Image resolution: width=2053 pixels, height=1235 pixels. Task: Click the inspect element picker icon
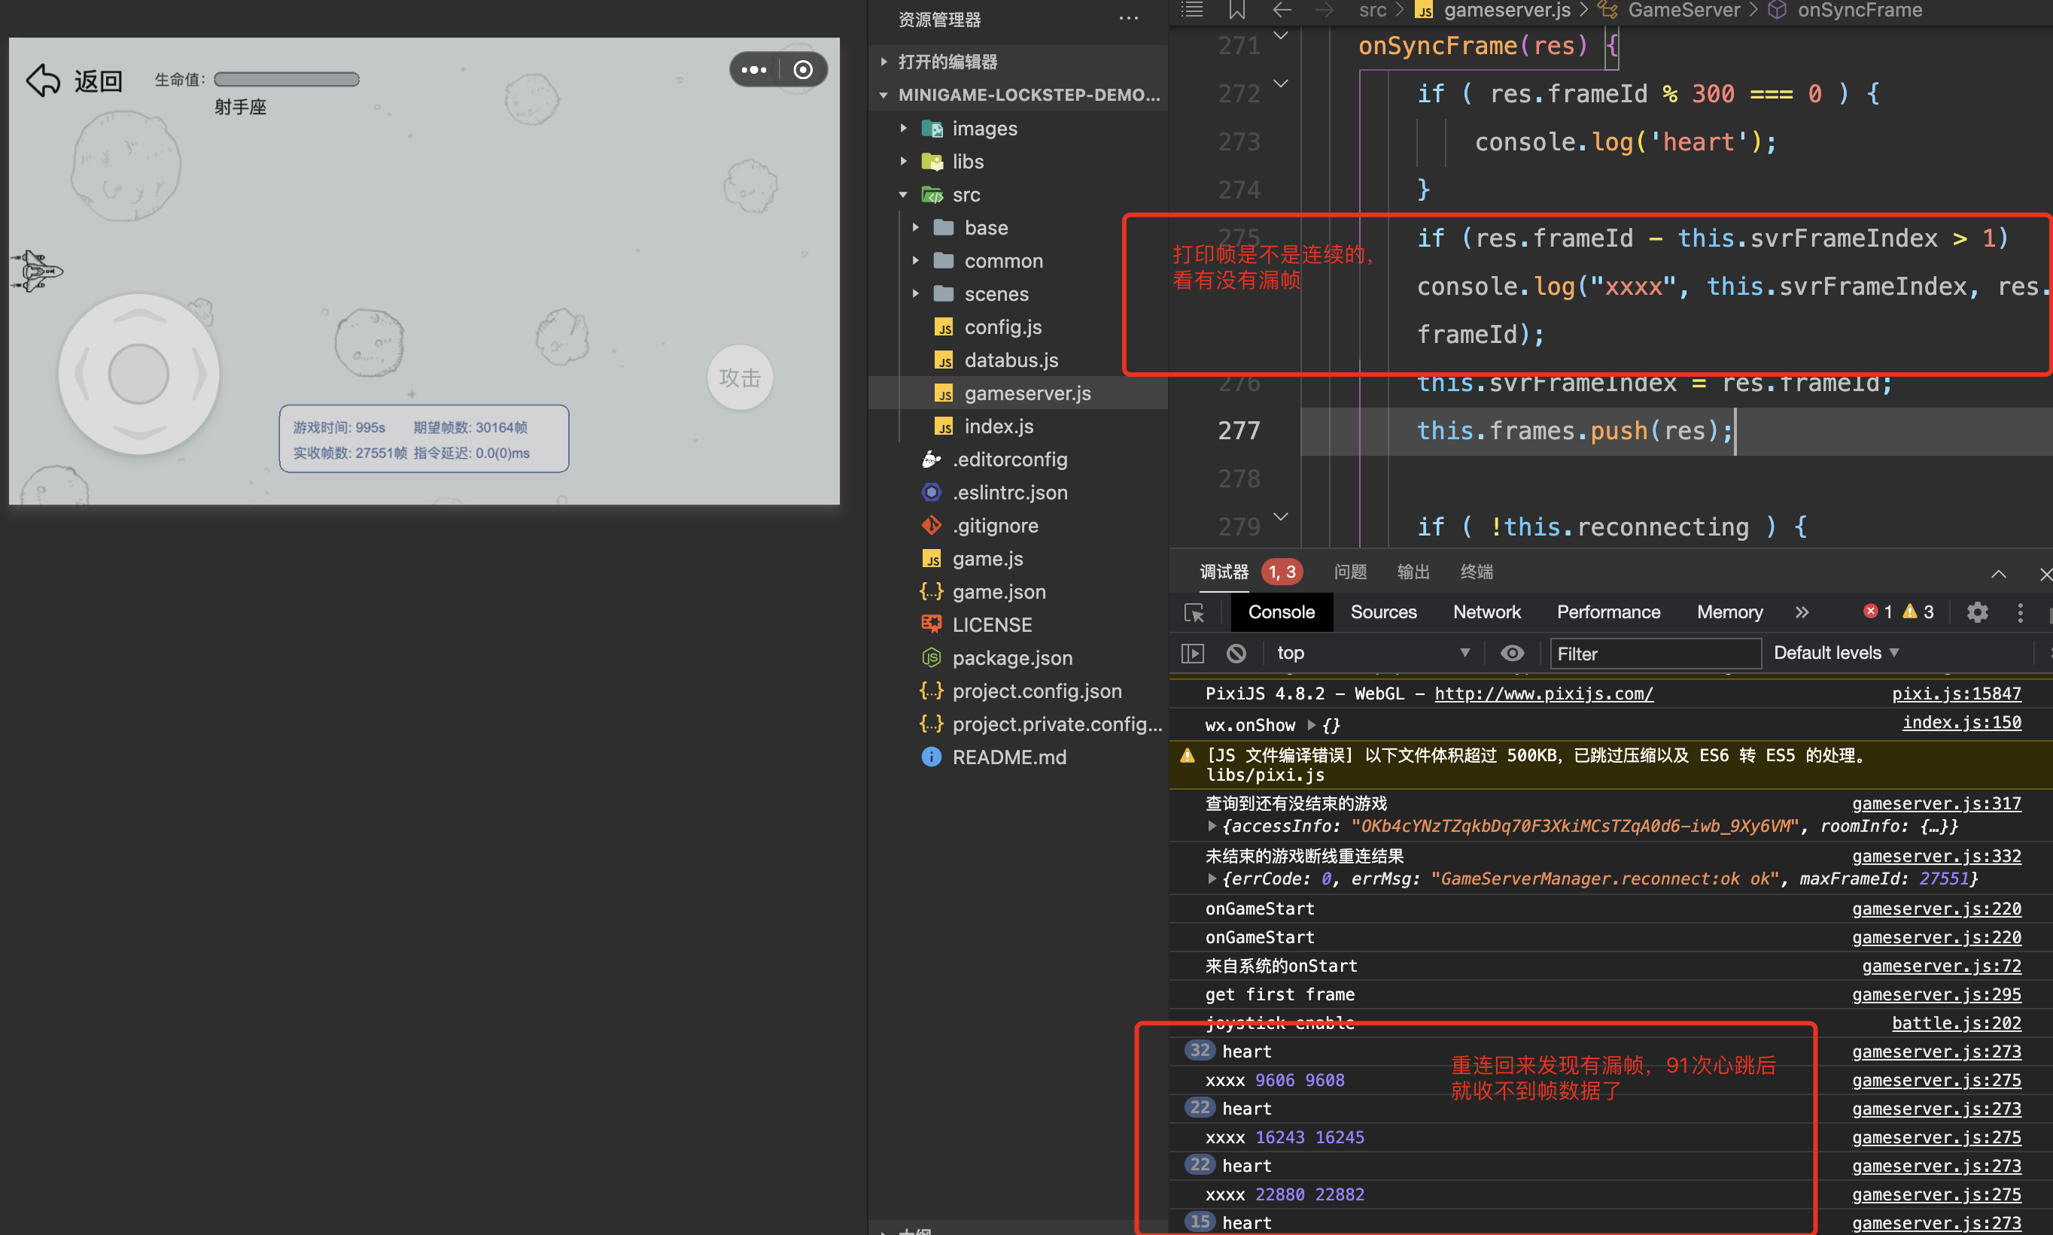[1194, 613]
